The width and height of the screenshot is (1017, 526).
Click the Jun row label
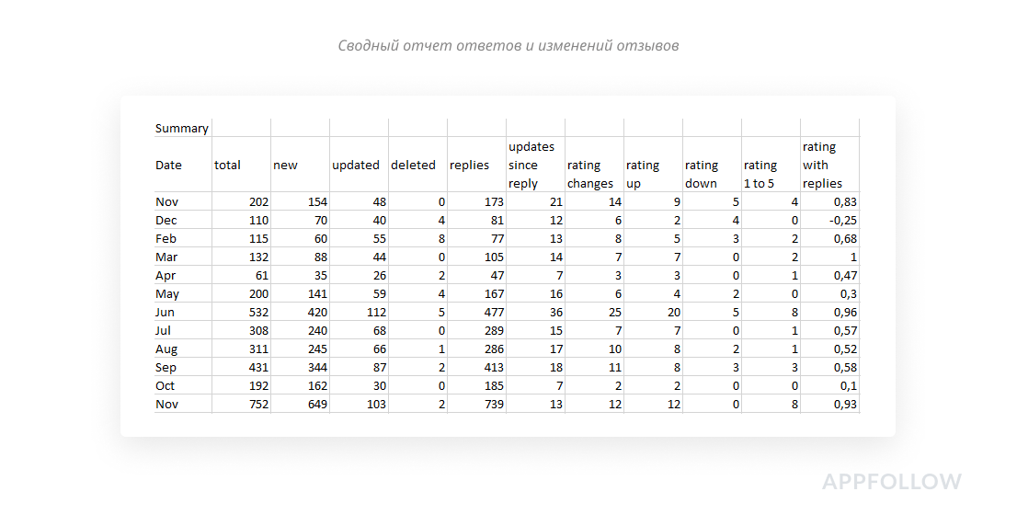click(166, 312)
